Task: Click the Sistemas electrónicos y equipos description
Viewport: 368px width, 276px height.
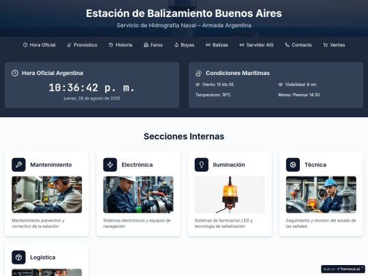Action: tap(137, 224)
